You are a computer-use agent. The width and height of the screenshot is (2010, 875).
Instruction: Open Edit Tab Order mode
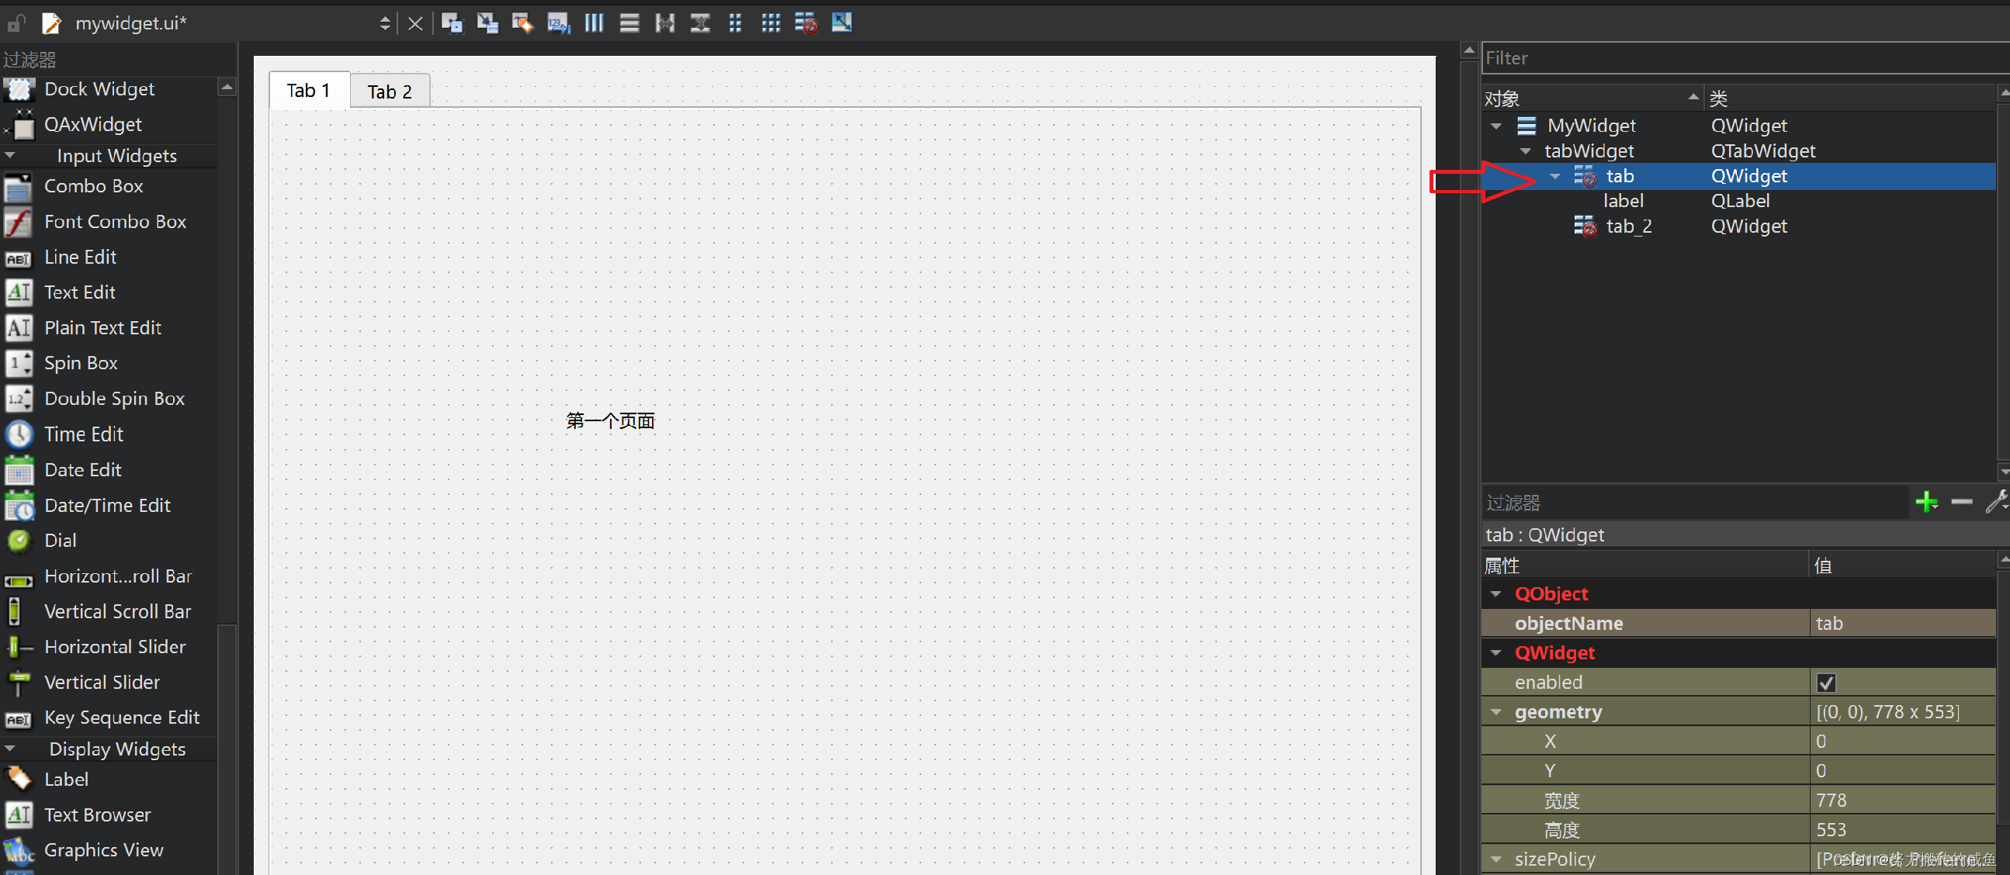click(557, 23)
